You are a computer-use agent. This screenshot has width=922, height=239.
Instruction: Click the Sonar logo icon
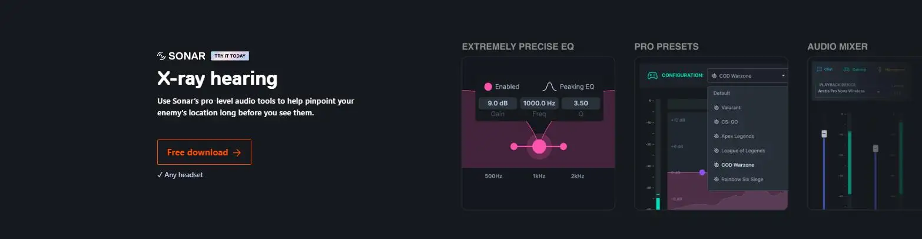161,56
